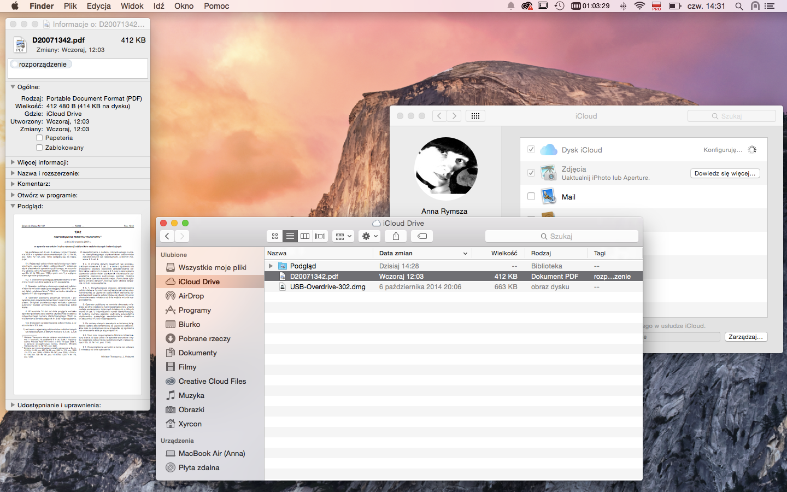Open Notification Center from the menu bar
The width and height of the screenshot is (787, 492).
click(x=770, y=6)
